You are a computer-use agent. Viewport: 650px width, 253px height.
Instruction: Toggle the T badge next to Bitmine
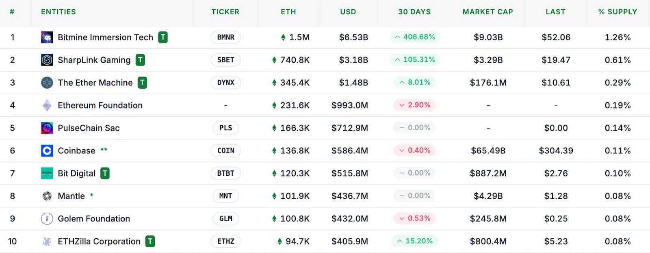[162, 37]
